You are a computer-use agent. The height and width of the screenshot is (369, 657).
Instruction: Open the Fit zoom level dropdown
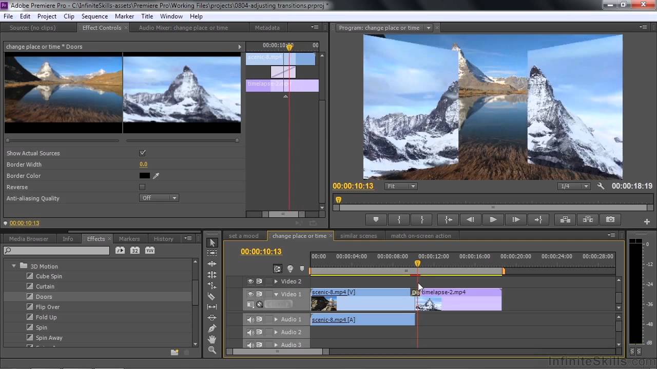[401, 186]
